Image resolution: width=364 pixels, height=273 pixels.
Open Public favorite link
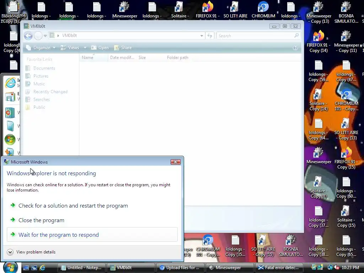[35, 107]
